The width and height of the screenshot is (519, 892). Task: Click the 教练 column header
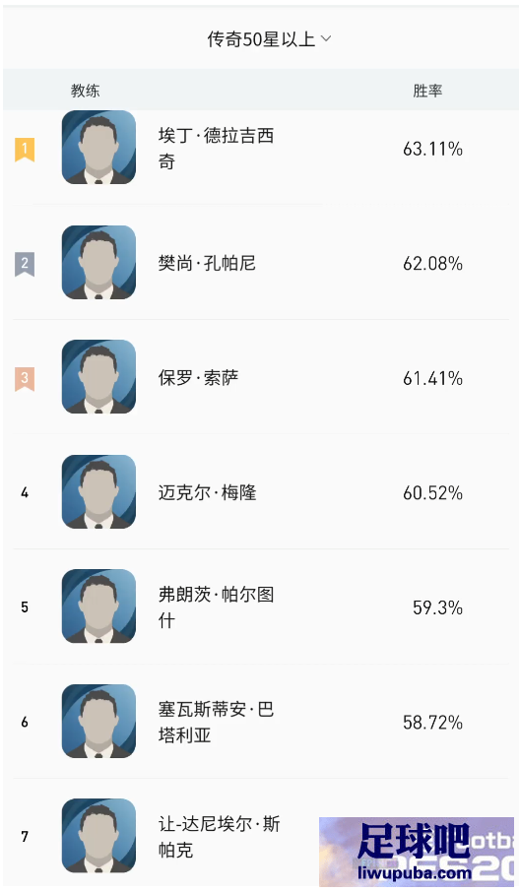(x=86, y=91)
